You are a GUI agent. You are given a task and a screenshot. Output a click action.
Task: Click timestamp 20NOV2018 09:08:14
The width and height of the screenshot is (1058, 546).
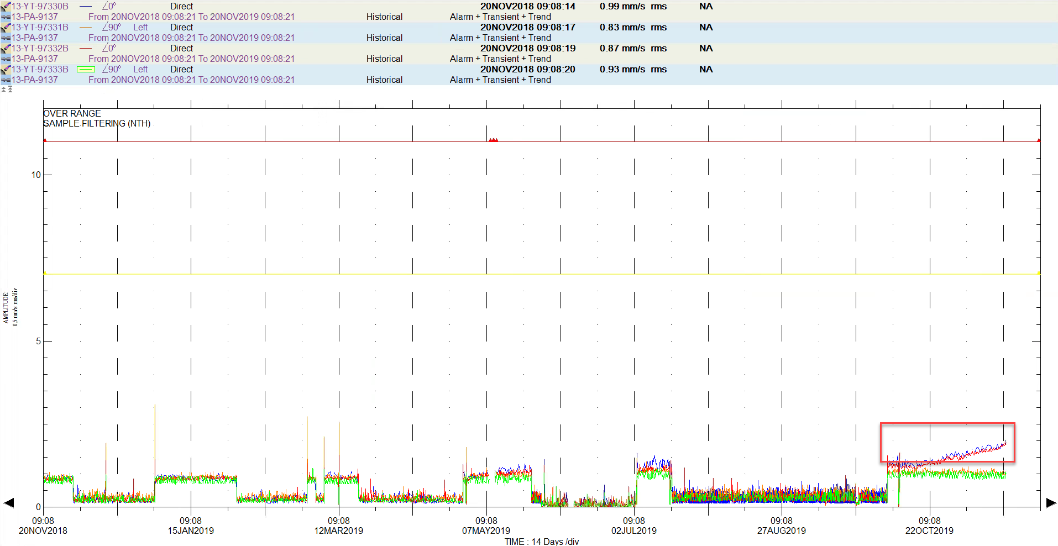(x=528, y=7)
